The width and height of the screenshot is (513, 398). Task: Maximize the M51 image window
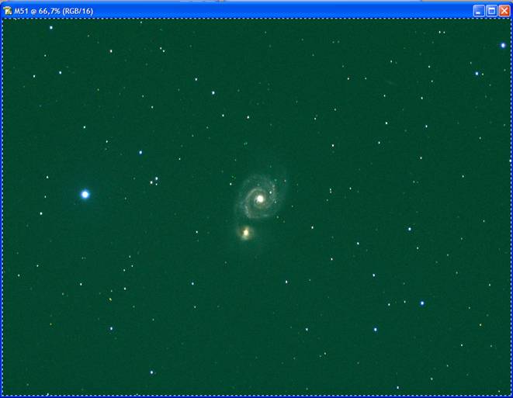pos(491,11)
